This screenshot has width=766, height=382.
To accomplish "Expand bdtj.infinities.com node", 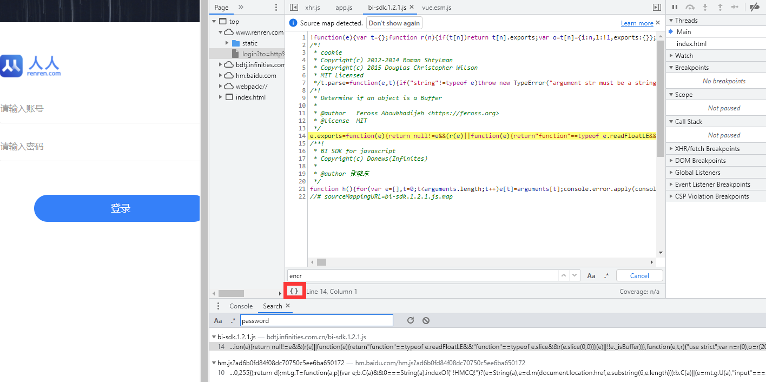I will click(221, 65).
